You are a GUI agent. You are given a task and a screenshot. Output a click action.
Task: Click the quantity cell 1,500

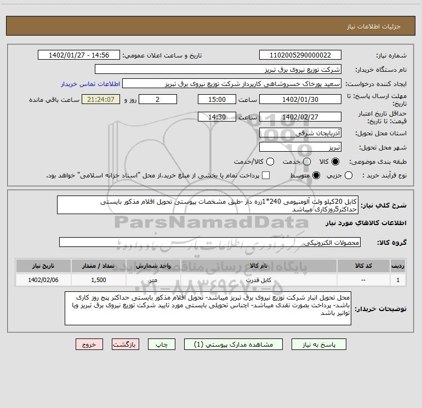(x=99, y=280)
